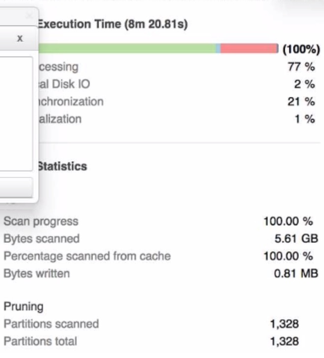Click the Percentage scanned from cache label
Image resolution: width=324 pixels, height=358 pixels.
pyautogui.click(x=87, y=256)
